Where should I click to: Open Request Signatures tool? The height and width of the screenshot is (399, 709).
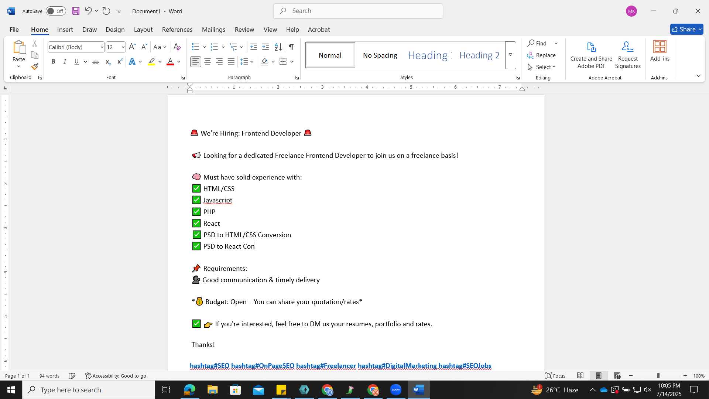(x=628, y=55)
